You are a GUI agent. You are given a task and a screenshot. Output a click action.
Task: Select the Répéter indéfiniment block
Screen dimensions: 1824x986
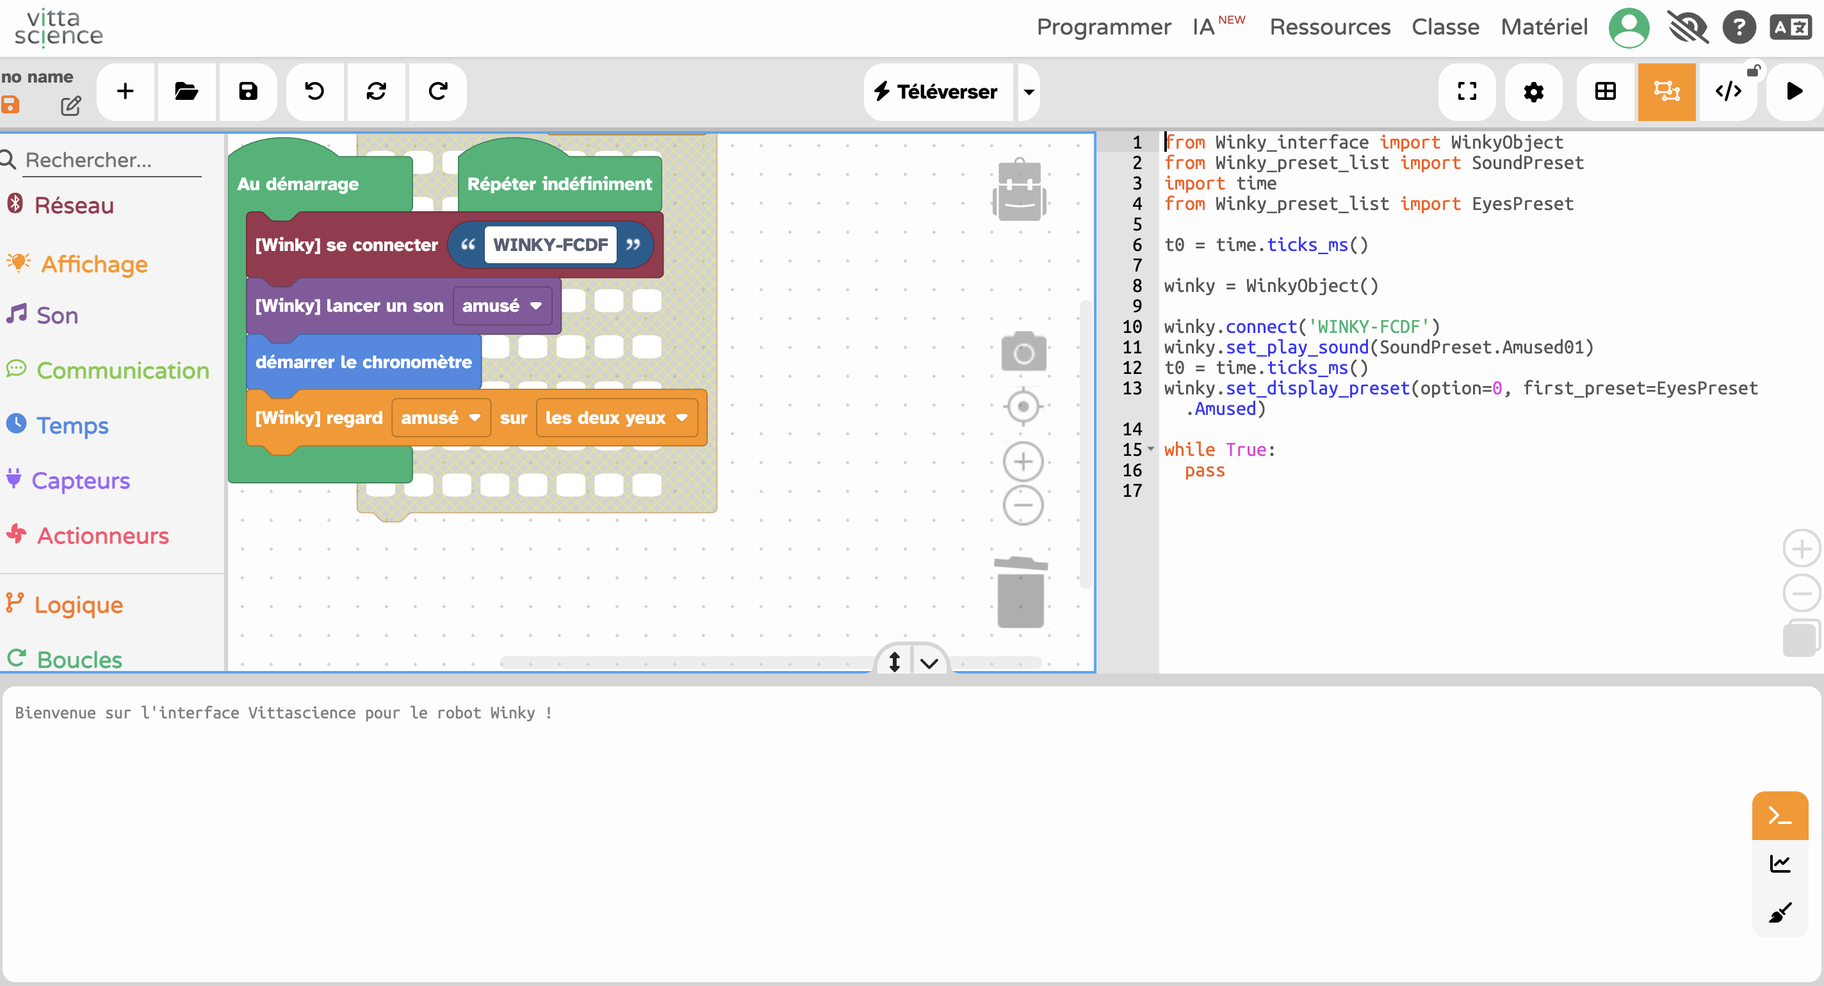click(559, 184)
